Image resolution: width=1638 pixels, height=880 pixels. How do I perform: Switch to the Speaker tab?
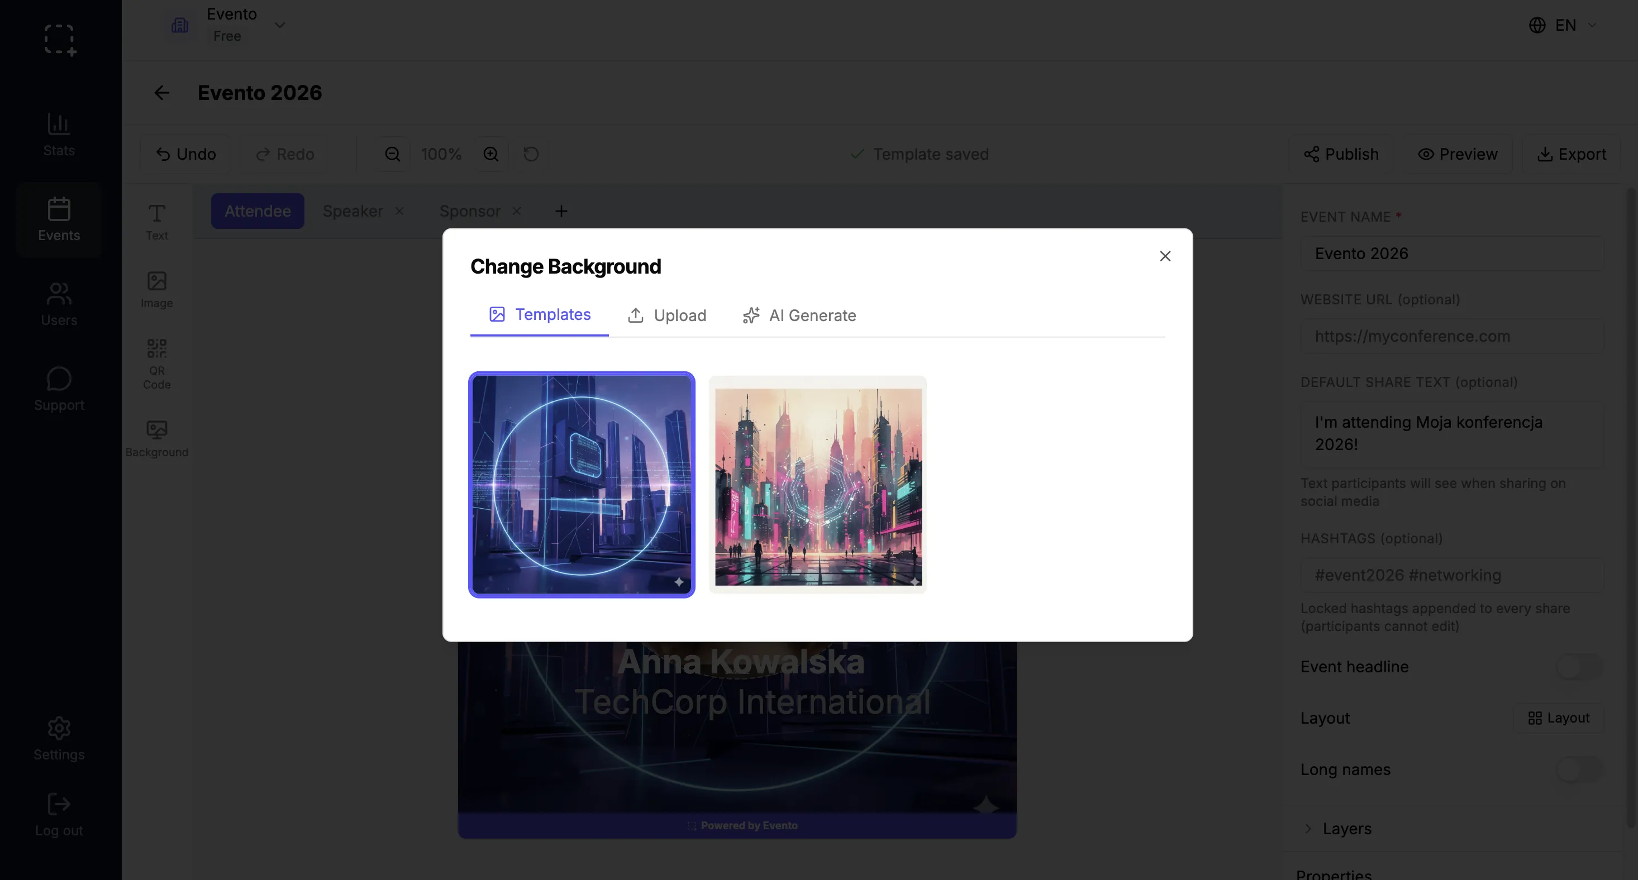pos(353,211)
